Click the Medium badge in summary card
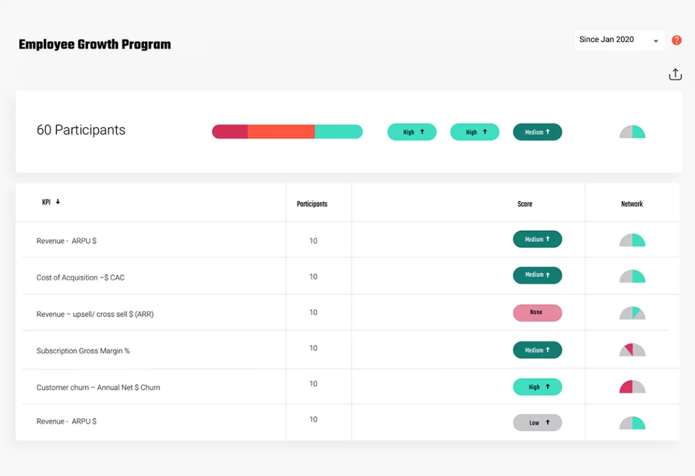The height and width of the screenshot is (476, 695). [538, 132]
